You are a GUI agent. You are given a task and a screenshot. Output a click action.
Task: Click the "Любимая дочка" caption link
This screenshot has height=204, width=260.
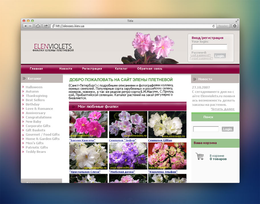pos(122,172)
